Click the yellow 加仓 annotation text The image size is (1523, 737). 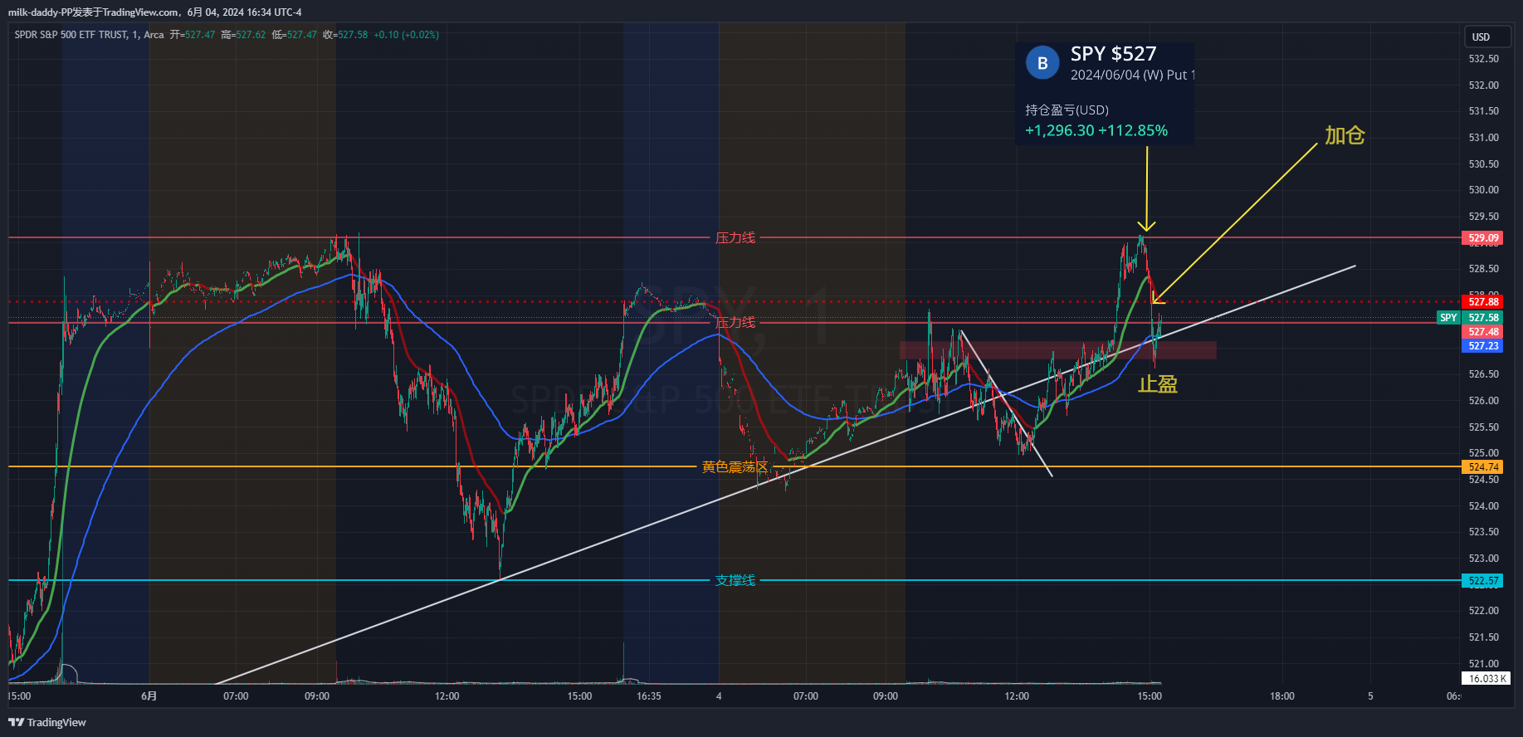point(1344,135)
